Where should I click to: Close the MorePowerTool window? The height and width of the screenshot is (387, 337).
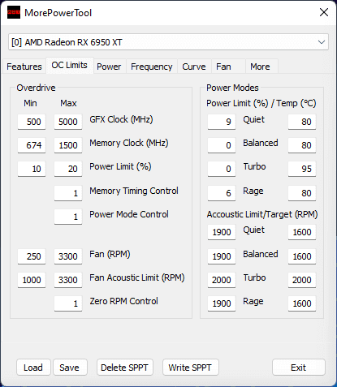pos(324,12)
